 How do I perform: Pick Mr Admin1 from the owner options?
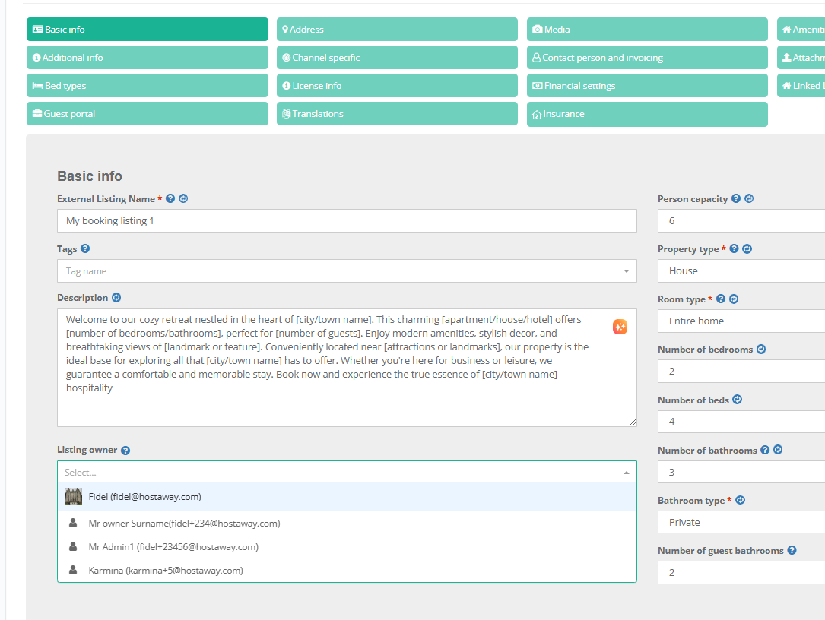(173, 547)
